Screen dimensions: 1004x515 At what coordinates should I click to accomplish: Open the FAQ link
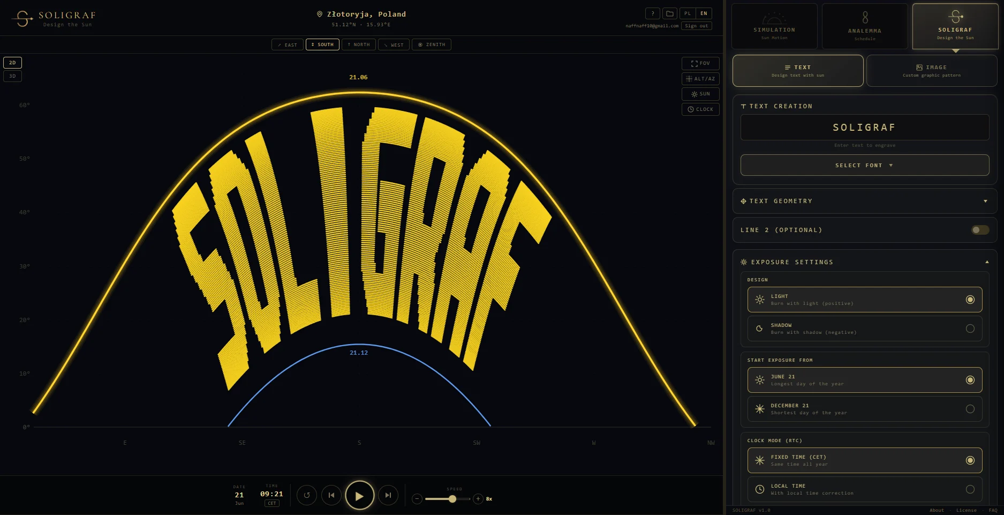993,510
